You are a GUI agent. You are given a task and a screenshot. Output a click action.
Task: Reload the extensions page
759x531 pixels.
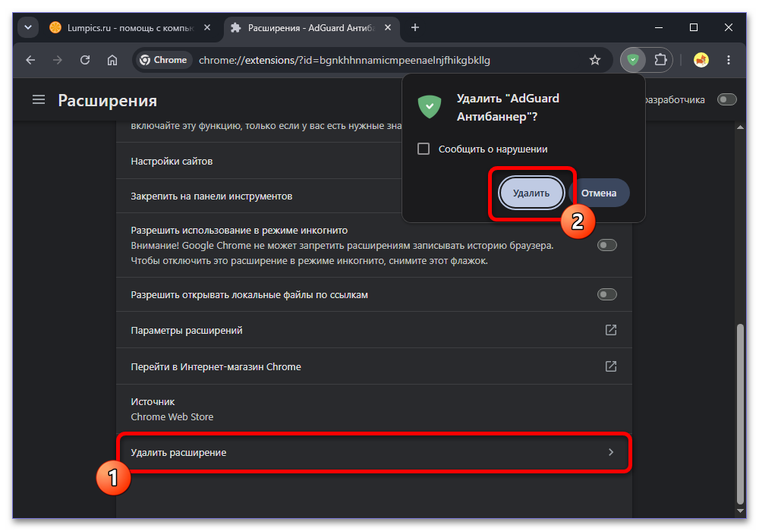click(85, 60)
